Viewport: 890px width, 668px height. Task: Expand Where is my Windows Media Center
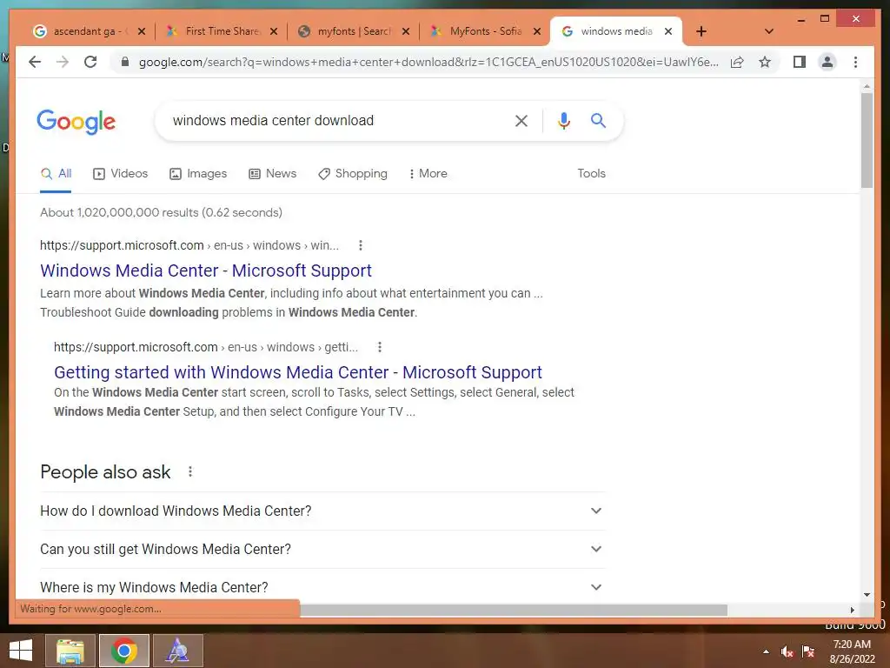(322, 587)
